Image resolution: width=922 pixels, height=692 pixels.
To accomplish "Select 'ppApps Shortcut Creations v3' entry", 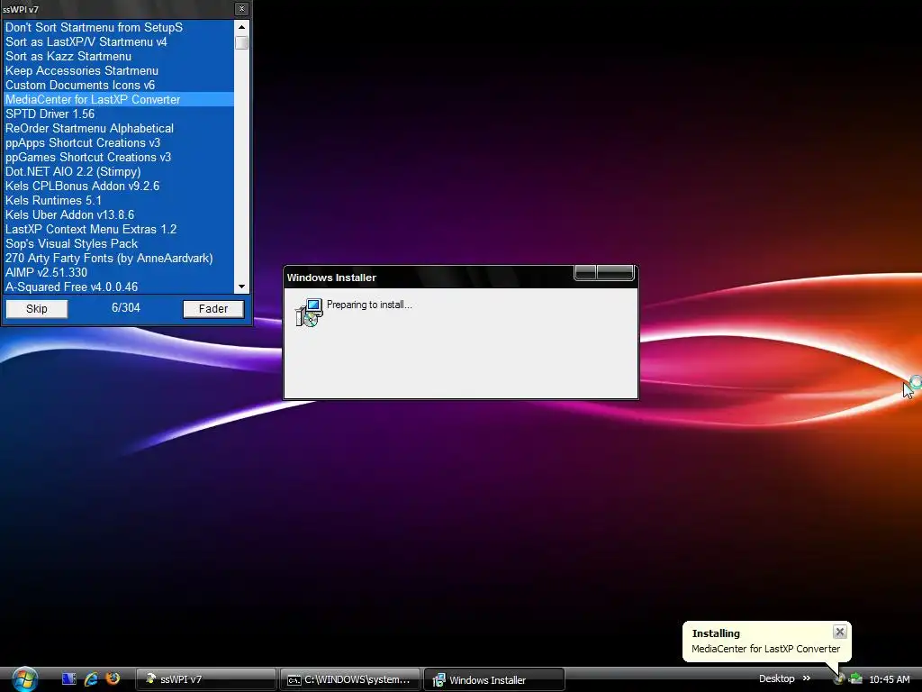I will coord(119,142).
